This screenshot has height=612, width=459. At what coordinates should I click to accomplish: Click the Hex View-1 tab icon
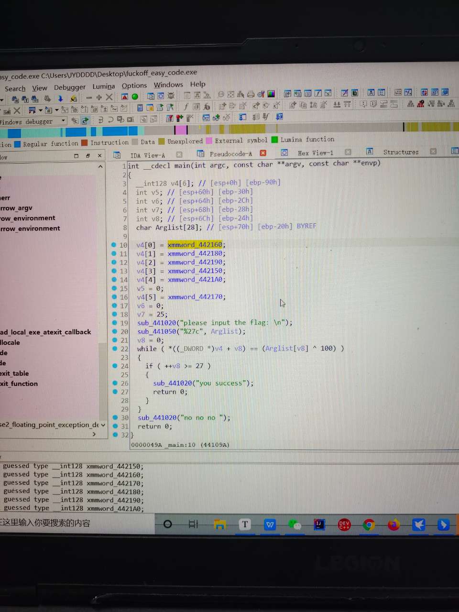284,153
